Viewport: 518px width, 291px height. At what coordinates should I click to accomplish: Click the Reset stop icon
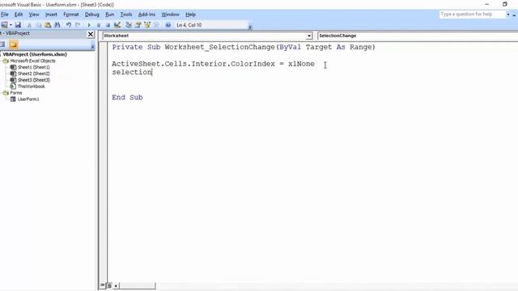coord(108,25)
